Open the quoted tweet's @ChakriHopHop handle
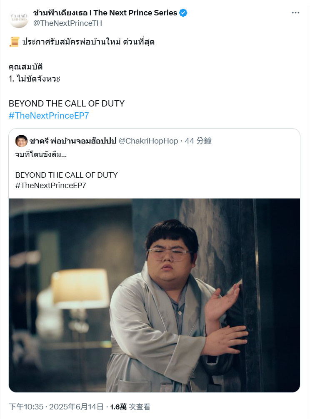Screen dimensions: 310x419 (148, 141)
